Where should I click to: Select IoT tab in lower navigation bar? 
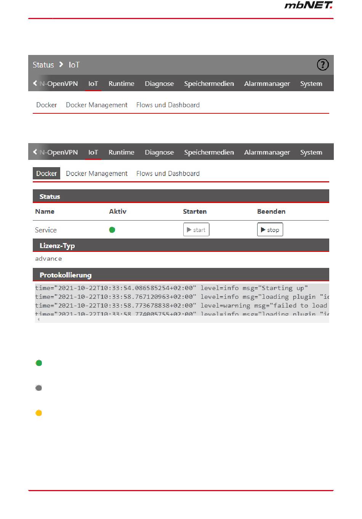[x=93, y=152]
